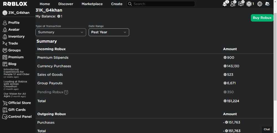Open the settings gear icon
The height and width of the screenshot is (133, 277).
pos(260,4)
